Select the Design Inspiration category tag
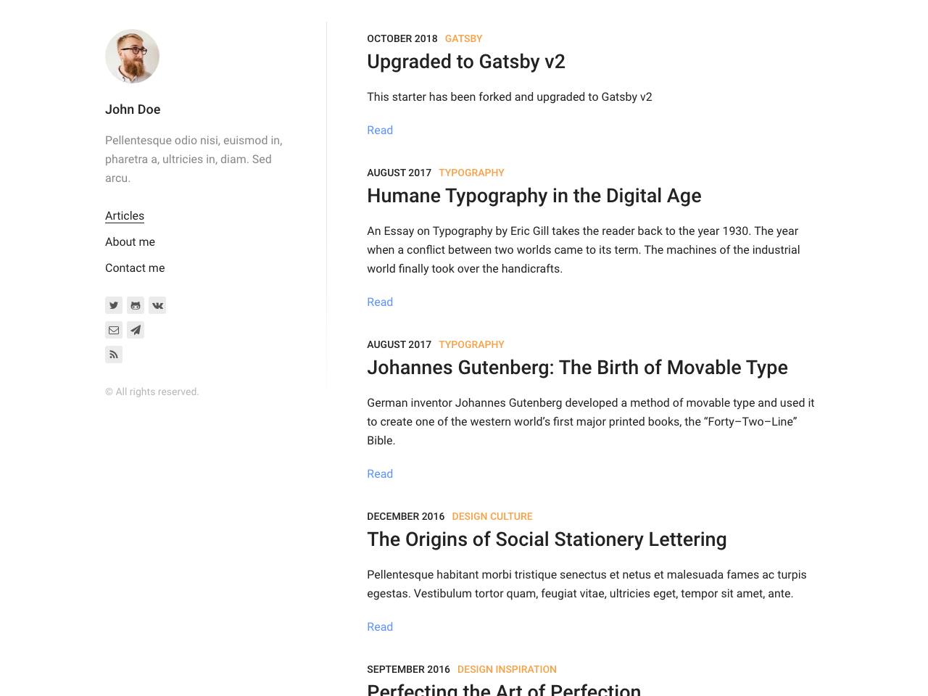This screenshot has height=696, width=928. (507, 669)
